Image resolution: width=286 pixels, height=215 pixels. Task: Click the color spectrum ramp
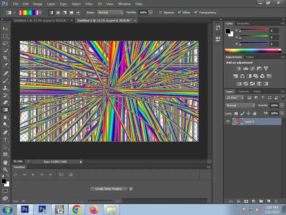[252, 51]
